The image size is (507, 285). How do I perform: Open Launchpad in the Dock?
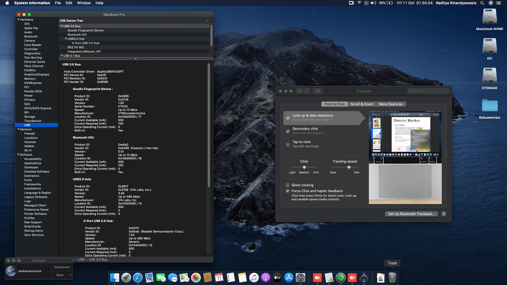click(x=126, y=278)
